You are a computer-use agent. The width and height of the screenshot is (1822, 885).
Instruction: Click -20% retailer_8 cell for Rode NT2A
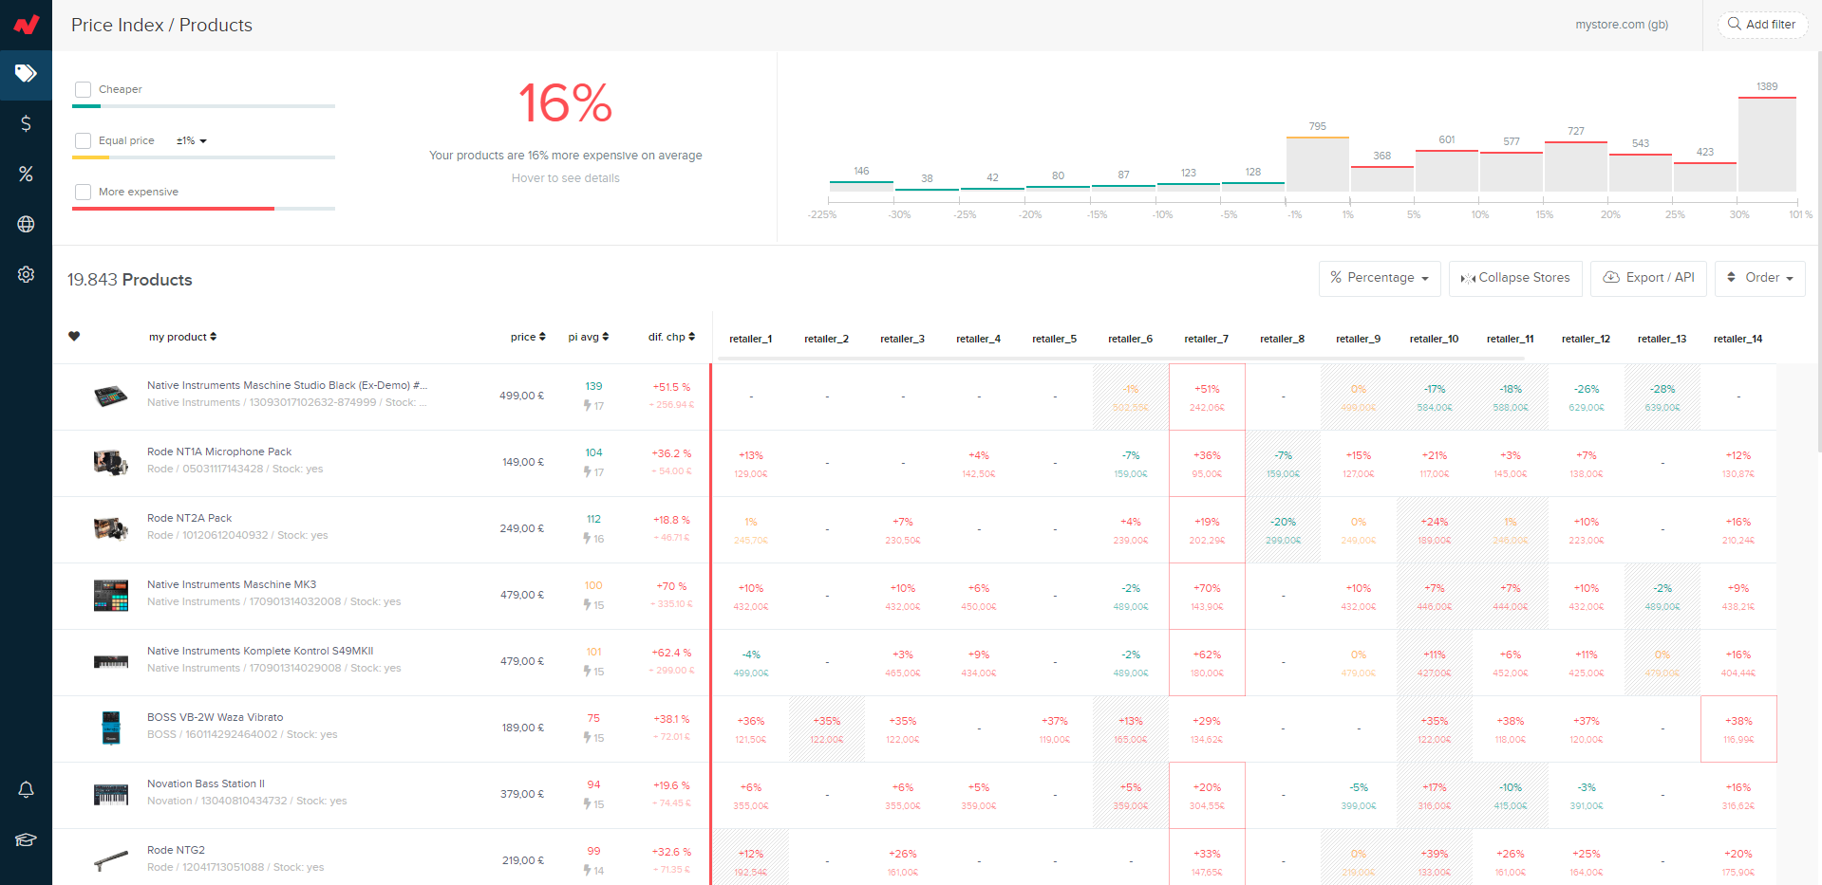[x=1283, y=530]
